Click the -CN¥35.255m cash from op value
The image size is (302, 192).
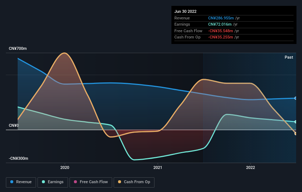(x=221, y=37)
